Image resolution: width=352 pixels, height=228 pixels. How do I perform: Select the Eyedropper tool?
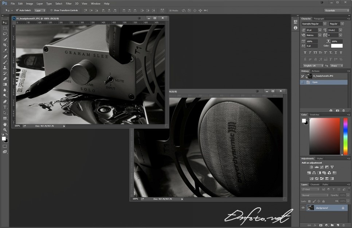pyautogui.click(x=5, y=51)
